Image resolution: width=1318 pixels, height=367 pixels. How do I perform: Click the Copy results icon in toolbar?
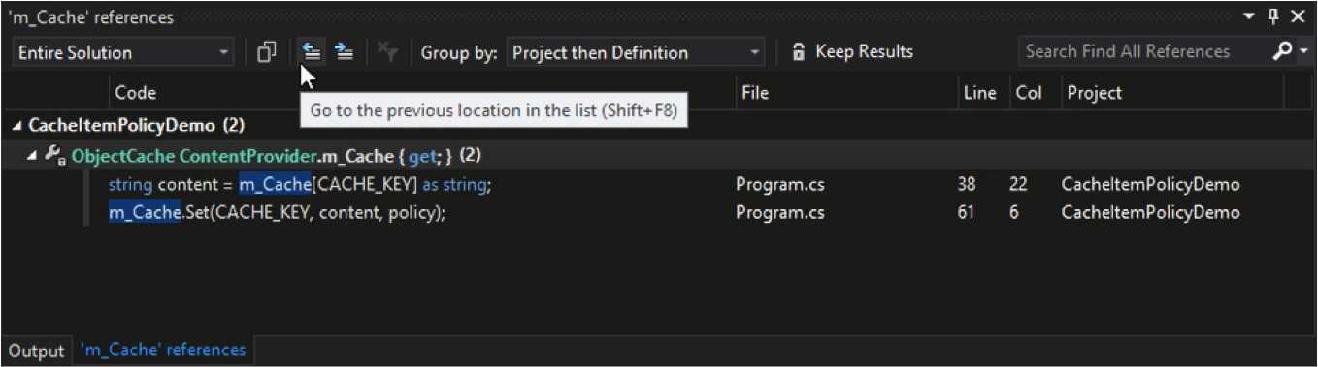[266, 52]
